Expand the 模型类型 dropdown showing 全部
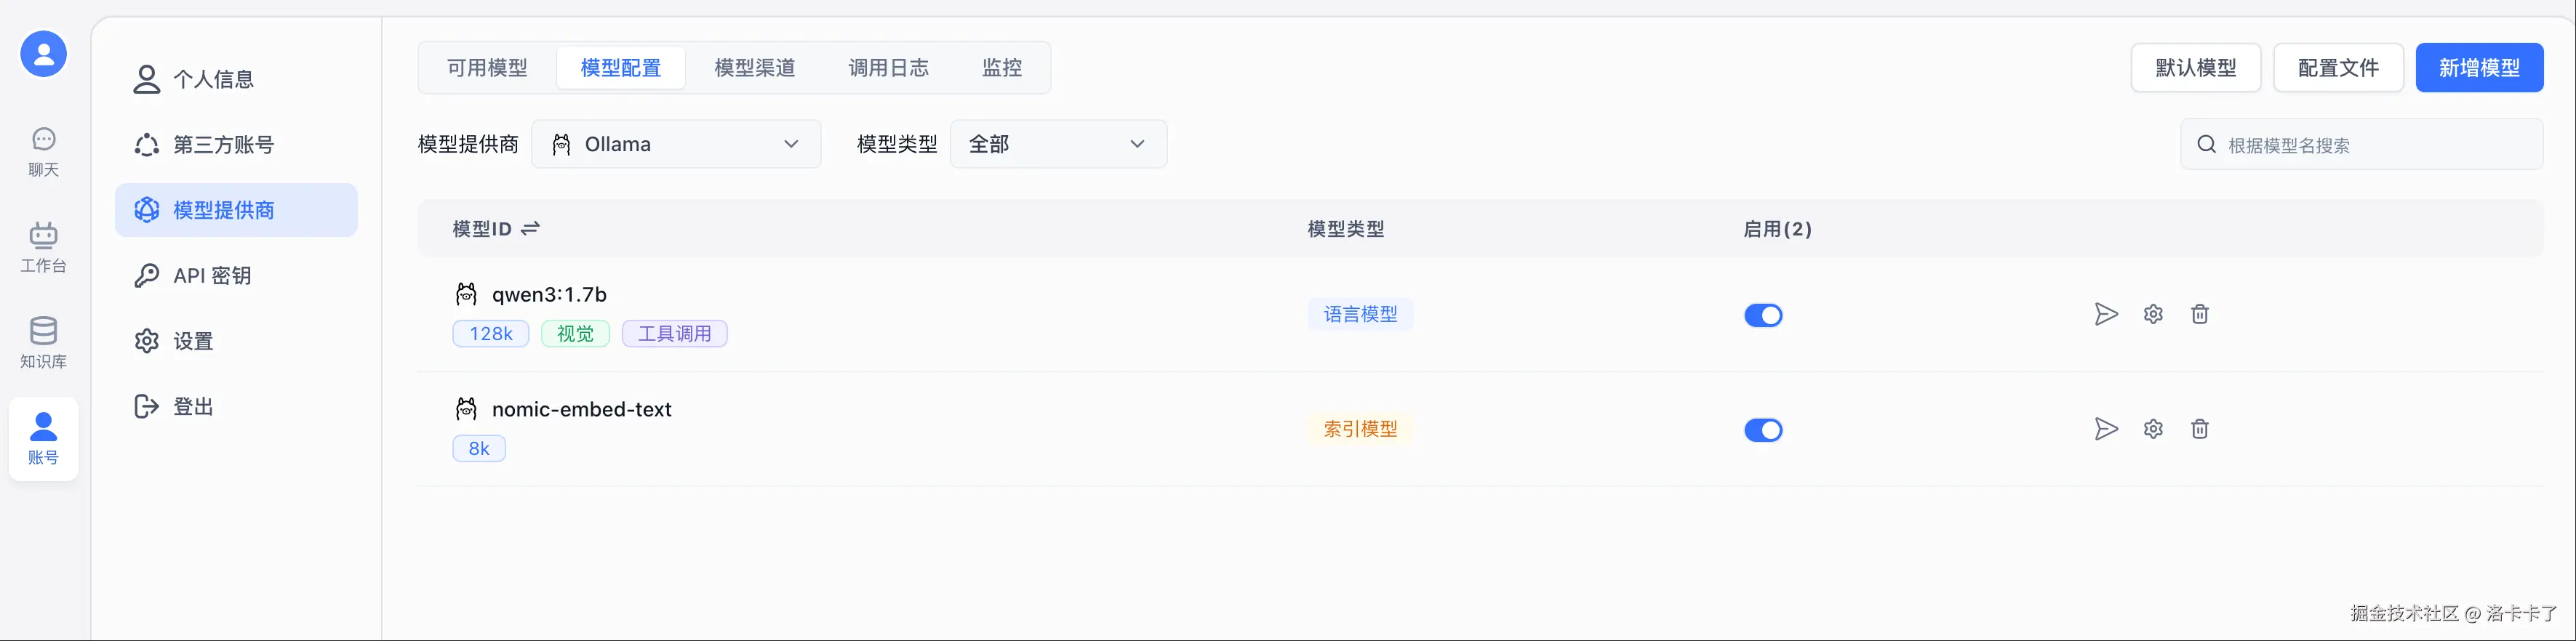This screenshot has height=641, width=2576. [x=1058, y=144]
